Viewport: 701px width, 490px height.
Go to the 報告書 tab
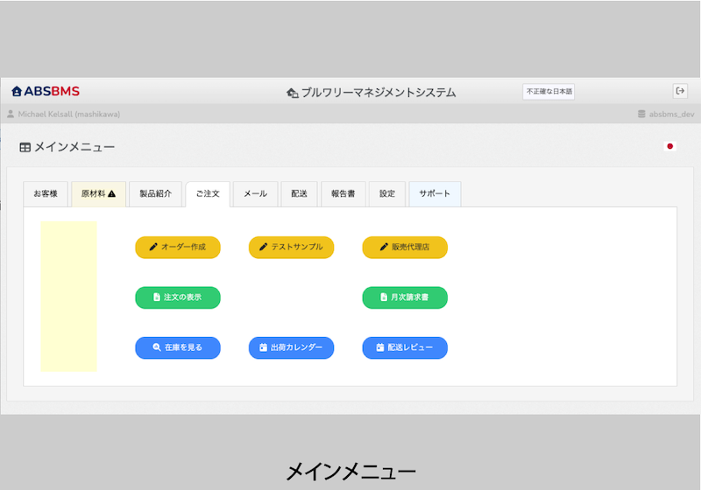click(343, 193)
